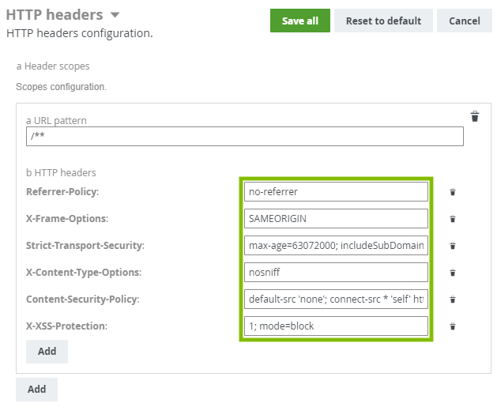This screenshot has height=407, width=497.
Task: Click the X-XSS-Protection value field
Action: click(x=336, y=326)
